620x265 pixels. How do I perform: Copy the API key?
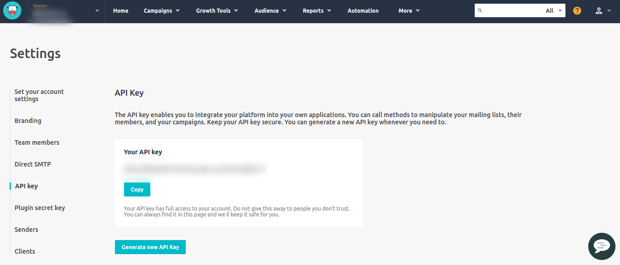137,190
